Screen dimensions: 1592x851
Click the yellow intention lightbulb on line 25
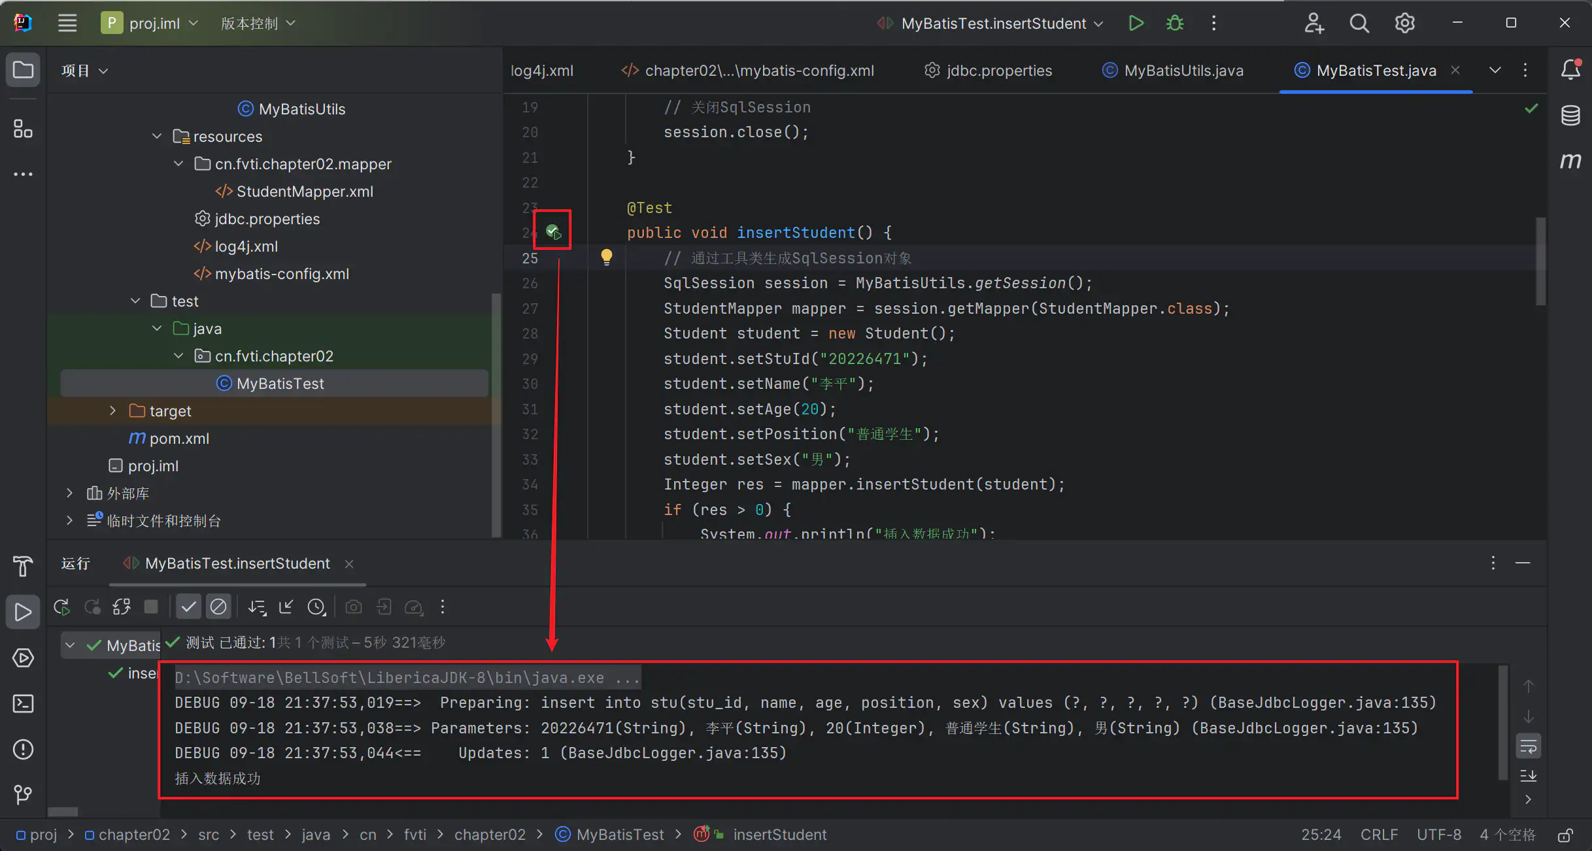point(607,257)
